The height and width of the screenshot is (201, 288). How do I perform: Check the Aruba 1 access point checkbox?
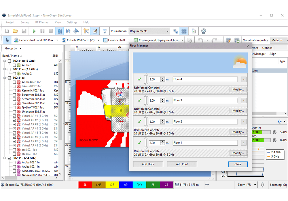click(14, 65)
